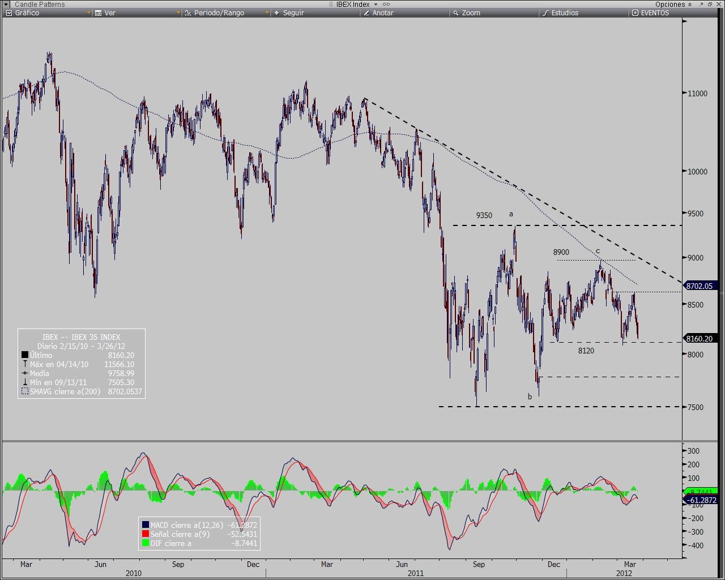Expand the Ver dropdown arrow
The width and height of the screenshot is (725, 580).
pos(178,12)
